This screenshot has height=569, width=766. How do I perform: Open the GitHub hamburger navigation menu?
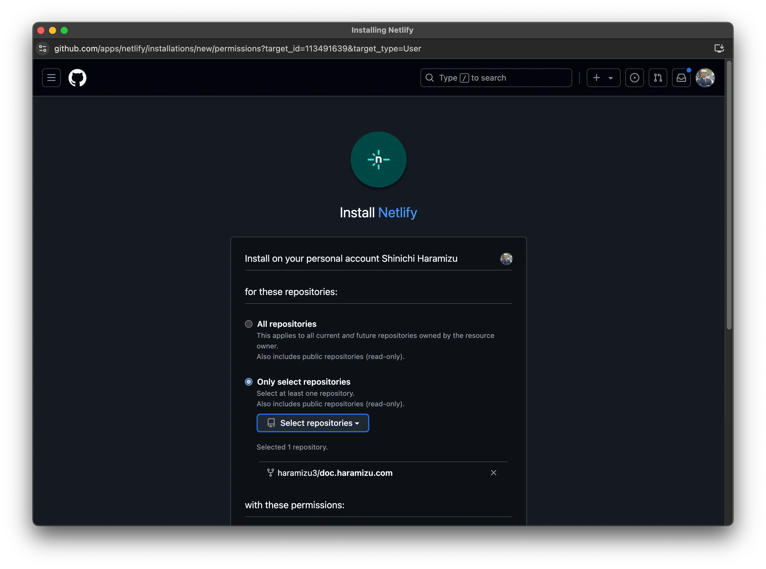tap(51, 78)
